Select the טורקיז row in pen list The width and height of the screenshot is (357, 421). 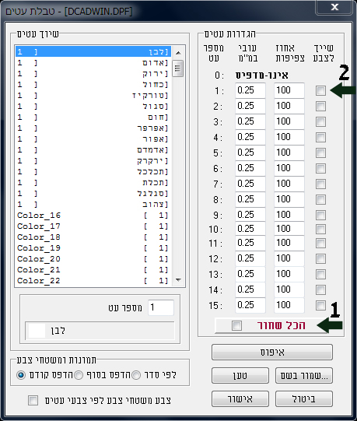pyautogui.click(x=93, y=95)
